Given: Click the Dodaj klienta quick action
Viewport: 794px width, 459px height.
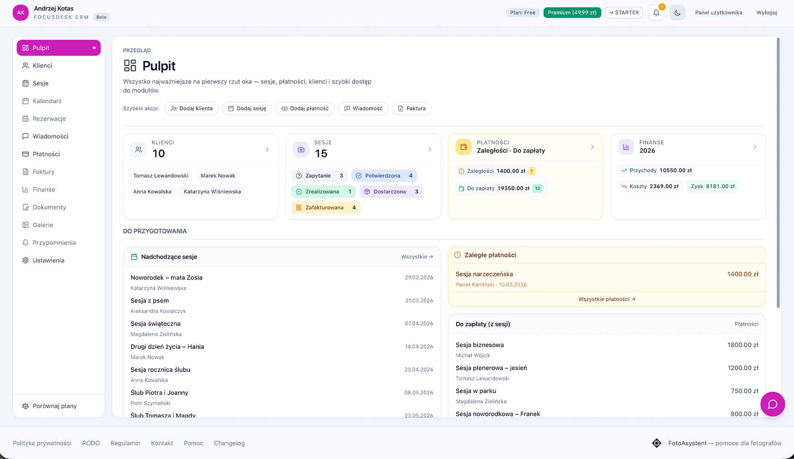Looking at the screenshot, I should tap(192, 108).
